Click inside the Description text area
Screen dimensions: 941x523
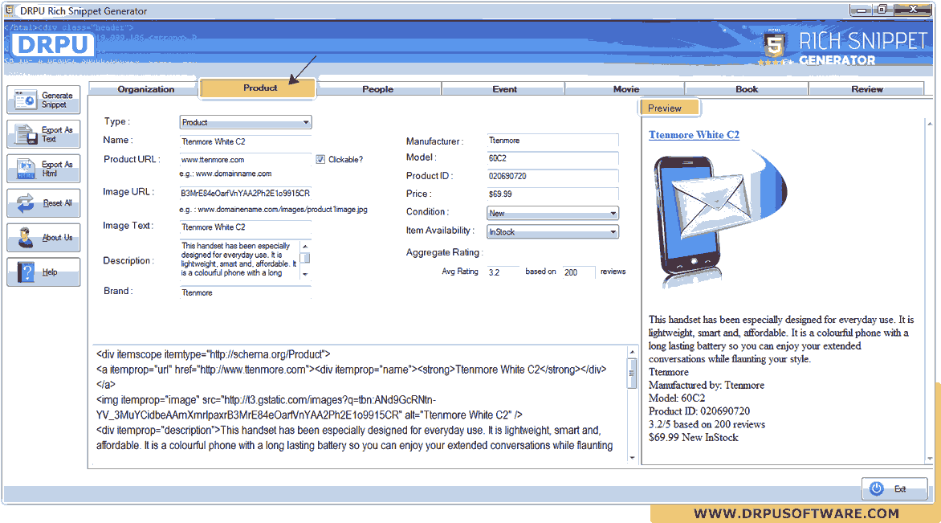point(239,259)
